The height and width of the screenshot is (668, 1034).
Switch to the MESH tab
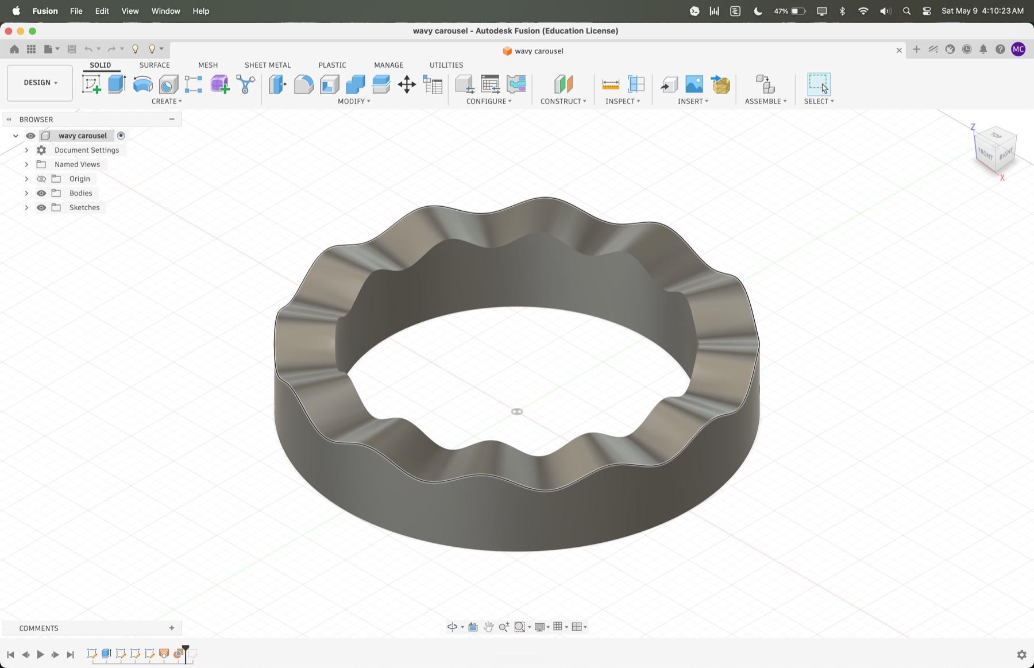(x=208, y=65)
